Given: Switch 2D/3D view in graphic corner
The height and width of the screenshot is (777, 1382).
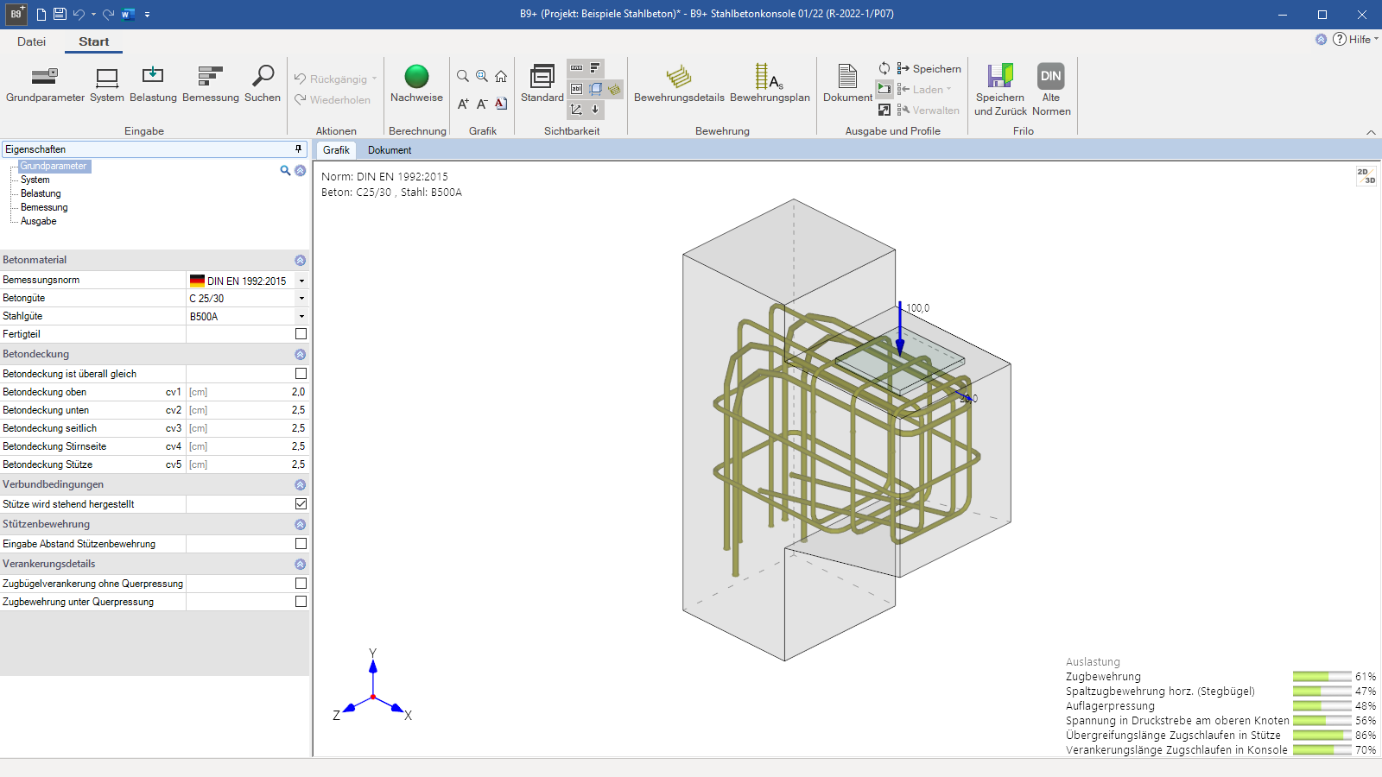Looking at the screenshot, I should point(1366,176).
